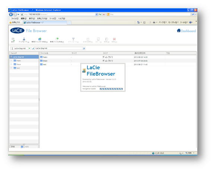Click the new file creation icon
Image resolution: width=213 pixels, height=171 pixels.
tap(57, 39)
